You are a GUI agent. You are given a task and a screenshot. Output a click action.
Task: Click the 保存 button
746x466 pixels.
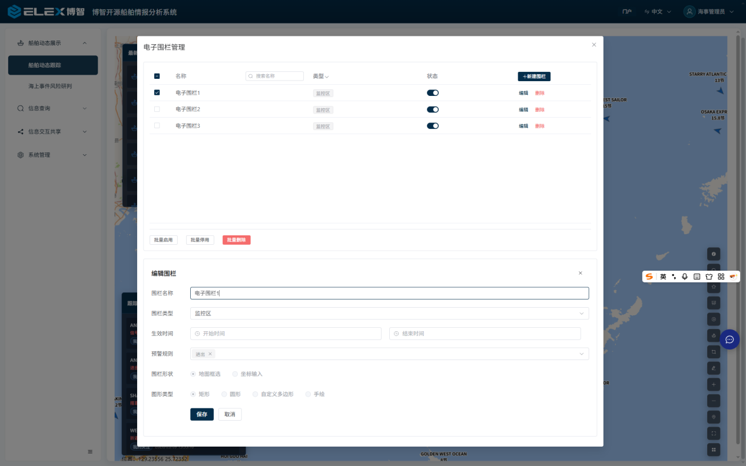click(x=201, y=414)
